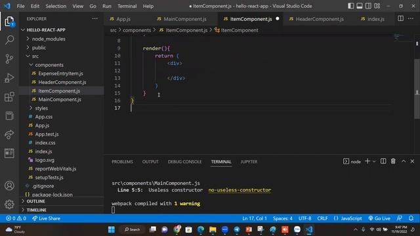Viewport: 420px width, 236px height.
Task: Open the Source Control view
Action: 9,58
